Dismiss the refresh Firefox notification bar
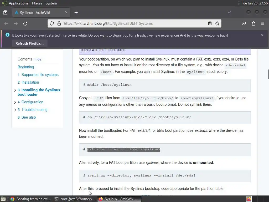Viewport: 269px width, 202px height. (262, 35)
